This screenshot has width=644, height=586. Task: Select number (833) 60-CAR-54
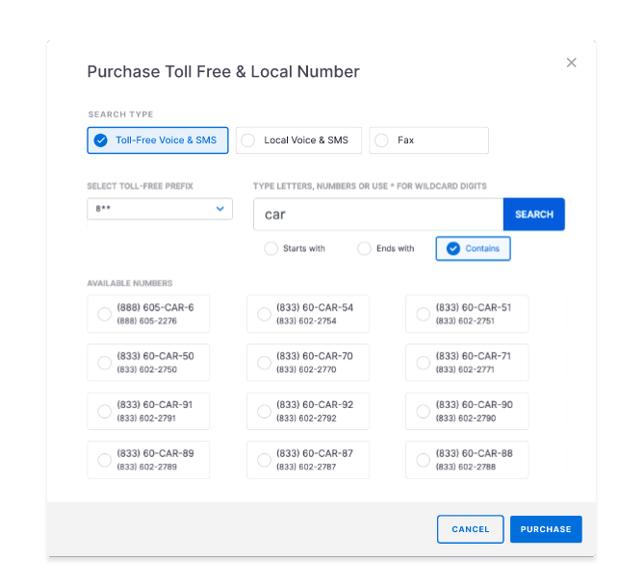pyautogui.click(x=308, y=314)
